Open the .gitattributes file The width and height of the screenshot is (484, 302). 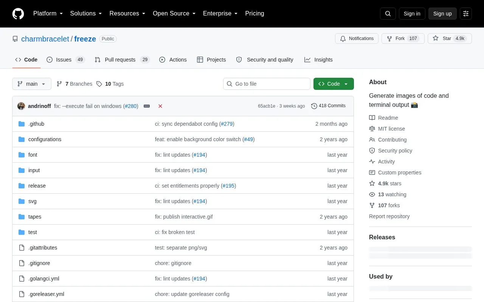pos(43,248)
